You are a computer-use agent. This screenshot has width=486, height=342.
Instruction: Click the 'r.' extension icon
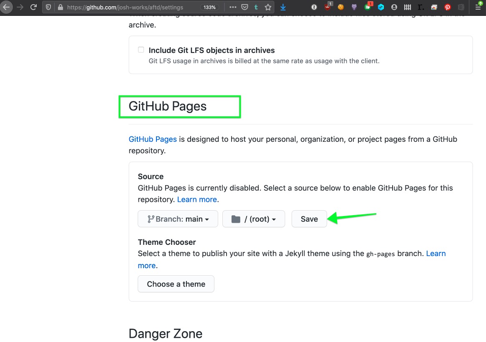point(421,7)
